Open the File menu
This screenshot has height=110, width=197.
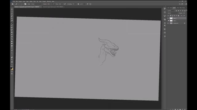[x=14, y=1]
